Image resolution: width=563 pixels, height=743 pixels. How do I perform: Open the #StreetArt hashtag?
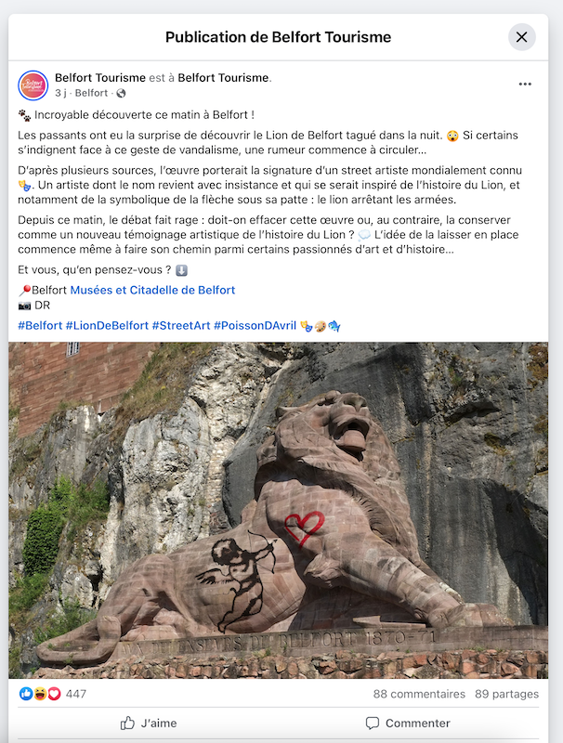[181, 326]
